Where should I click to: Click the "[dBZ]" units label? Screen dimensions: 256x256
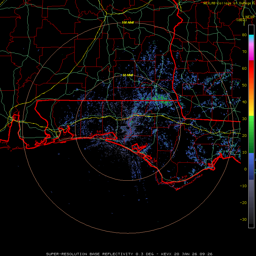coord(241,20)
